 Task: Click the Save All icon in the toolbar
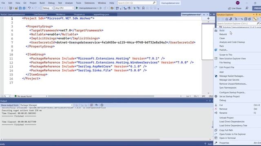click(x=24, y=8)
